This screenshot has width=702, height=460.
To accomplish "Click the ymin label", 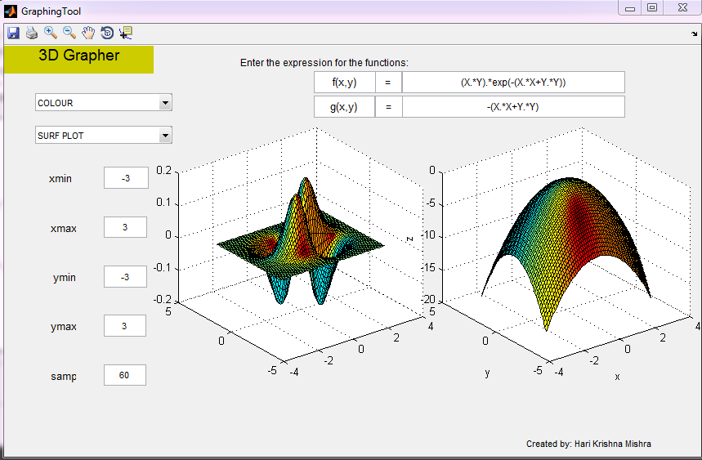I will (65, 278).
